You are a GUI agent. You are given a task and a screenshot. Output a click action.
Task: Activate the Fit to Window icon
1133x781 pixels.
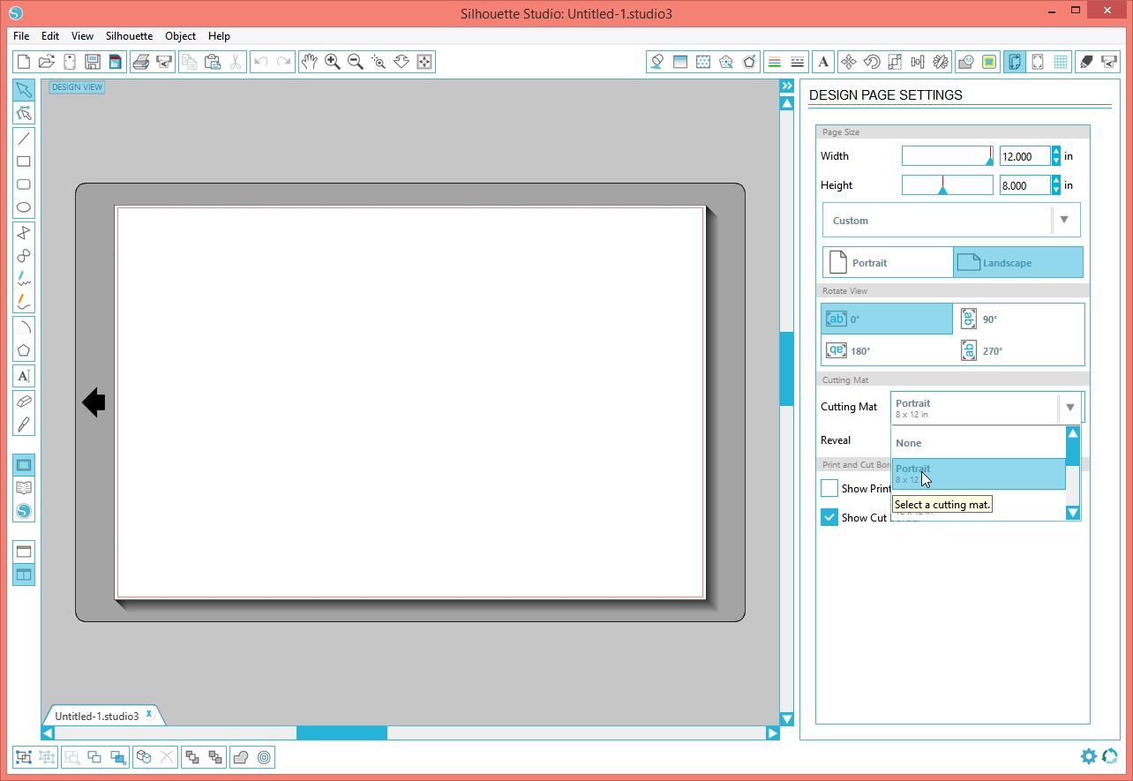point(424,62)
